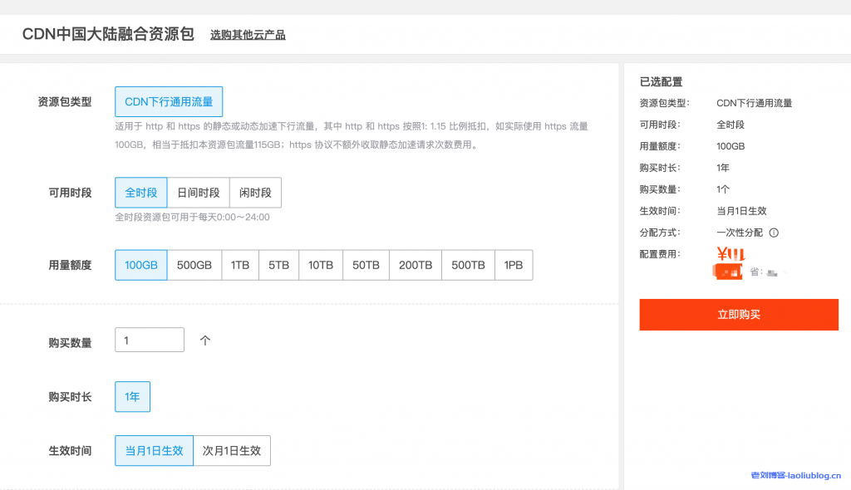
Task: Select the 全时段 time period option
Action: pyautogui.click(x=140, y=192)
